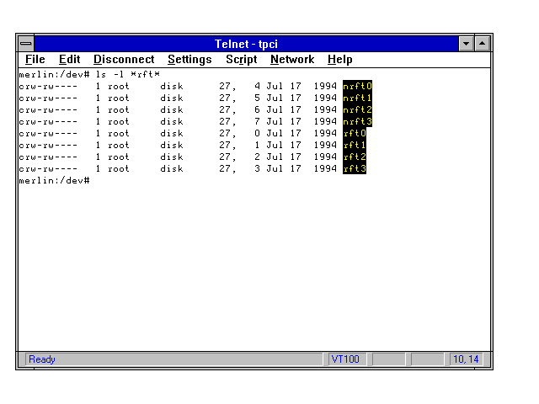Click the bottom merlin:/dev# prompt line
Viewport: 539px width, 404px height.
click(x=54, y=180)
